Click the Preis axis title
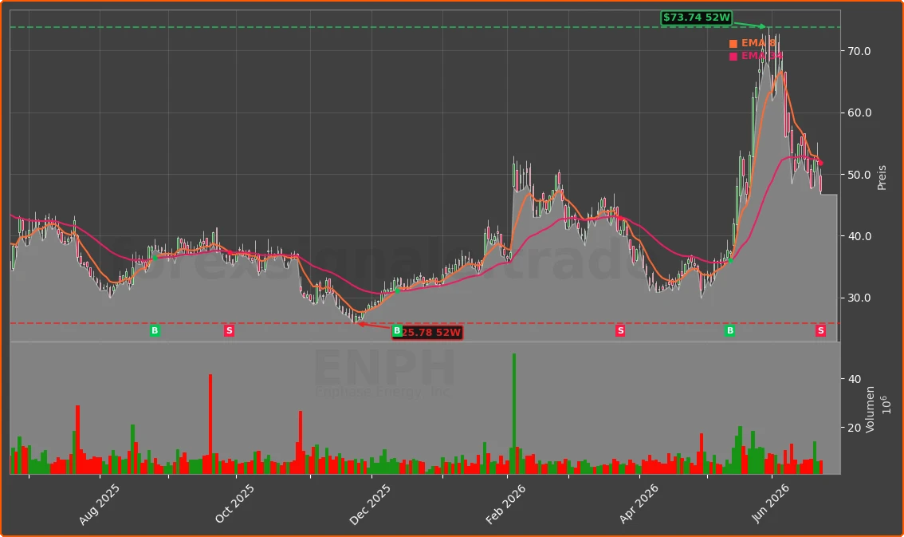Screen dimensions: 904x537 pos(882,178)
